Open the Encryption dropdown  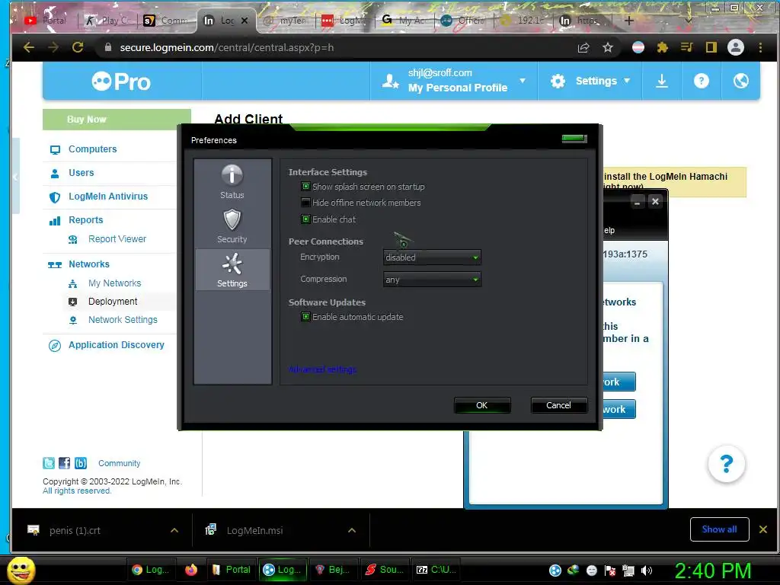coord(432,257)
